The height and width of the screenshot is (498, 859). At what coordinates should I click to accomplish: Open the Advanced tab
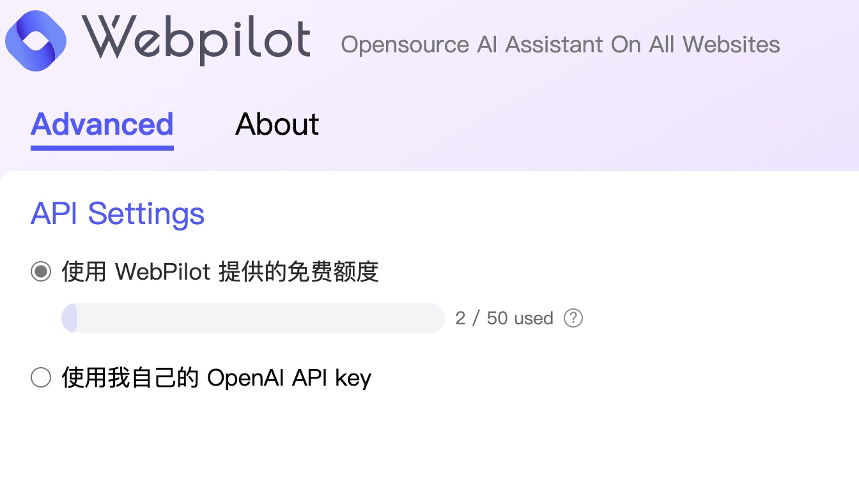pyautogui.click(x=102, y=124)
